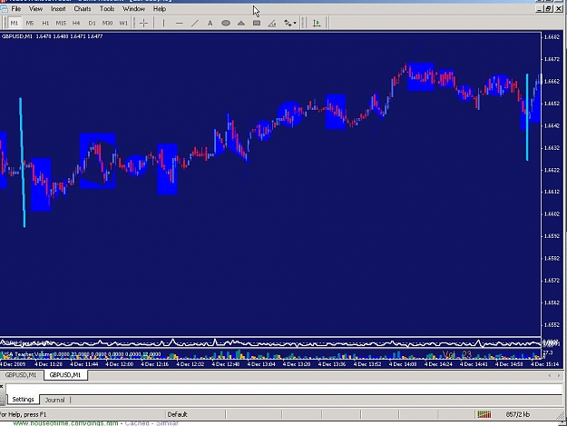Click the 1.6672 price scale label

[x=552, y=59]
